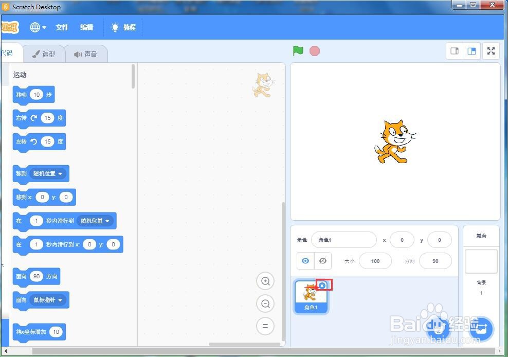Zoom out of the code area
508x357 pixels.
tap(265, 304)
